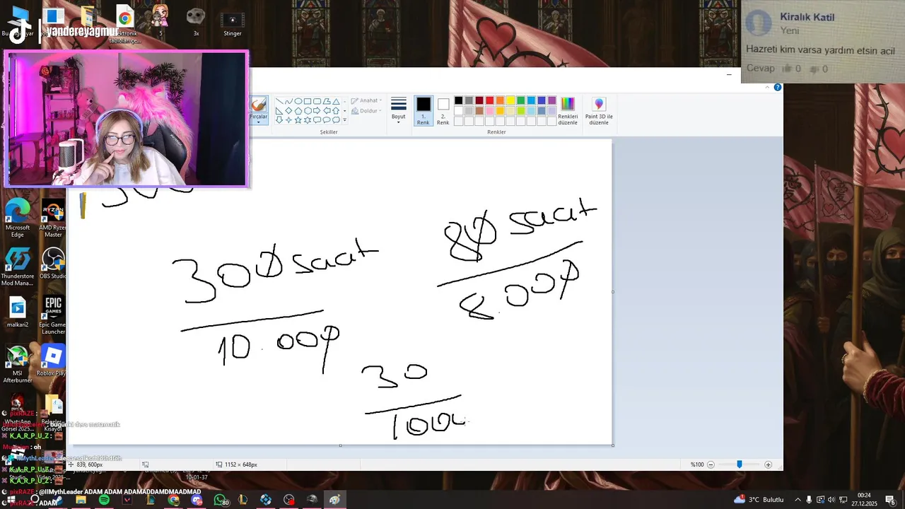This screenshot has width=905, height=509.
Task: Select the straight Line shape
Action: 279,101
